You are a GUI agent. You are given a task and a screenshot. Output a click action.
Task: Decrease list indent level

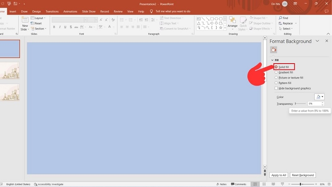click(x=141, y=20)
